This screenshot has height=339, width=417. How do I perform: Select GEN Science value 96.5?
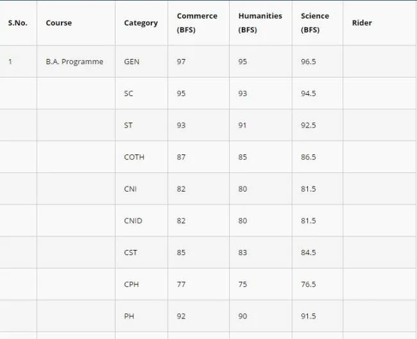point(309,62)
